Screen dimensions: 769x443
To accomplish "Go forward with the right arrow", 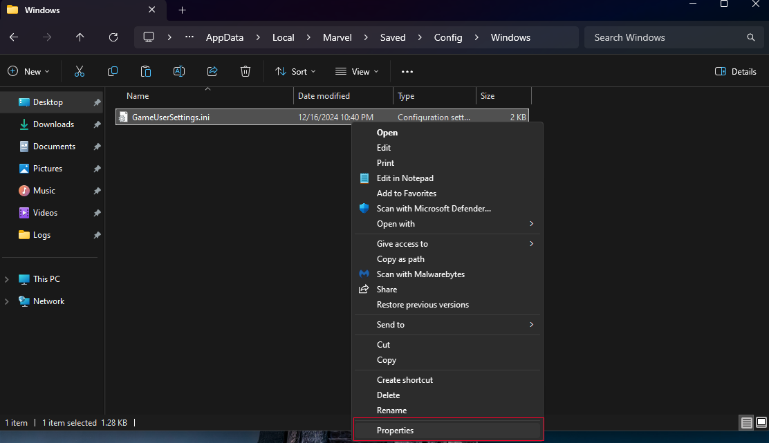I will pyautogui.click(x=47, y=37).
